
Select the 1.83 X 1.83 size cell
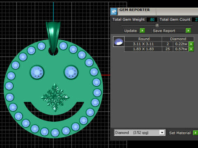[143, 49]
